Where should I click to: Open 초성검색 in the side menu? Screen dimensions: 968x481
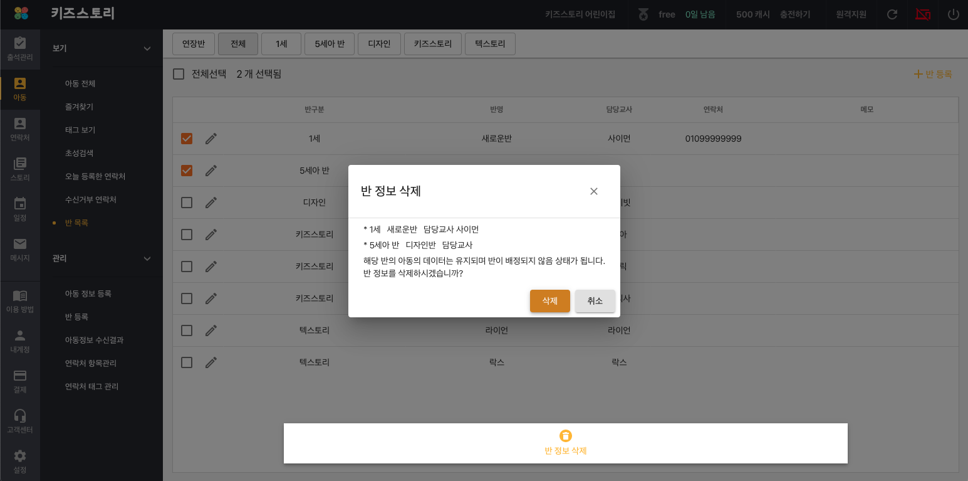pos(79,153)
